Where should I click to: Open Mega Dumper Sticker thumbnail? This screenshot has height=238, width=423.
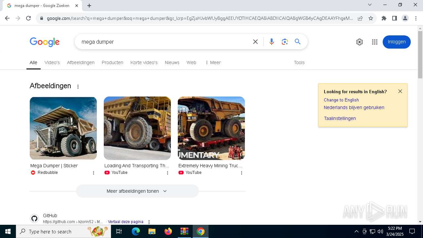click(63, 128)
